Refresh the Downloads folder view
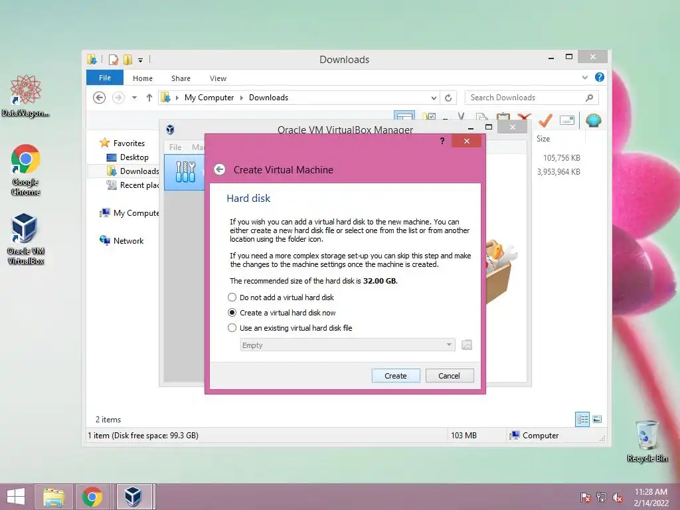This screenshot has width=680, height=510. (448, 98)
